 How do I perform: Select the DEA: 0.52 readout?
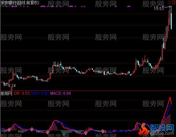pos(40,93)
